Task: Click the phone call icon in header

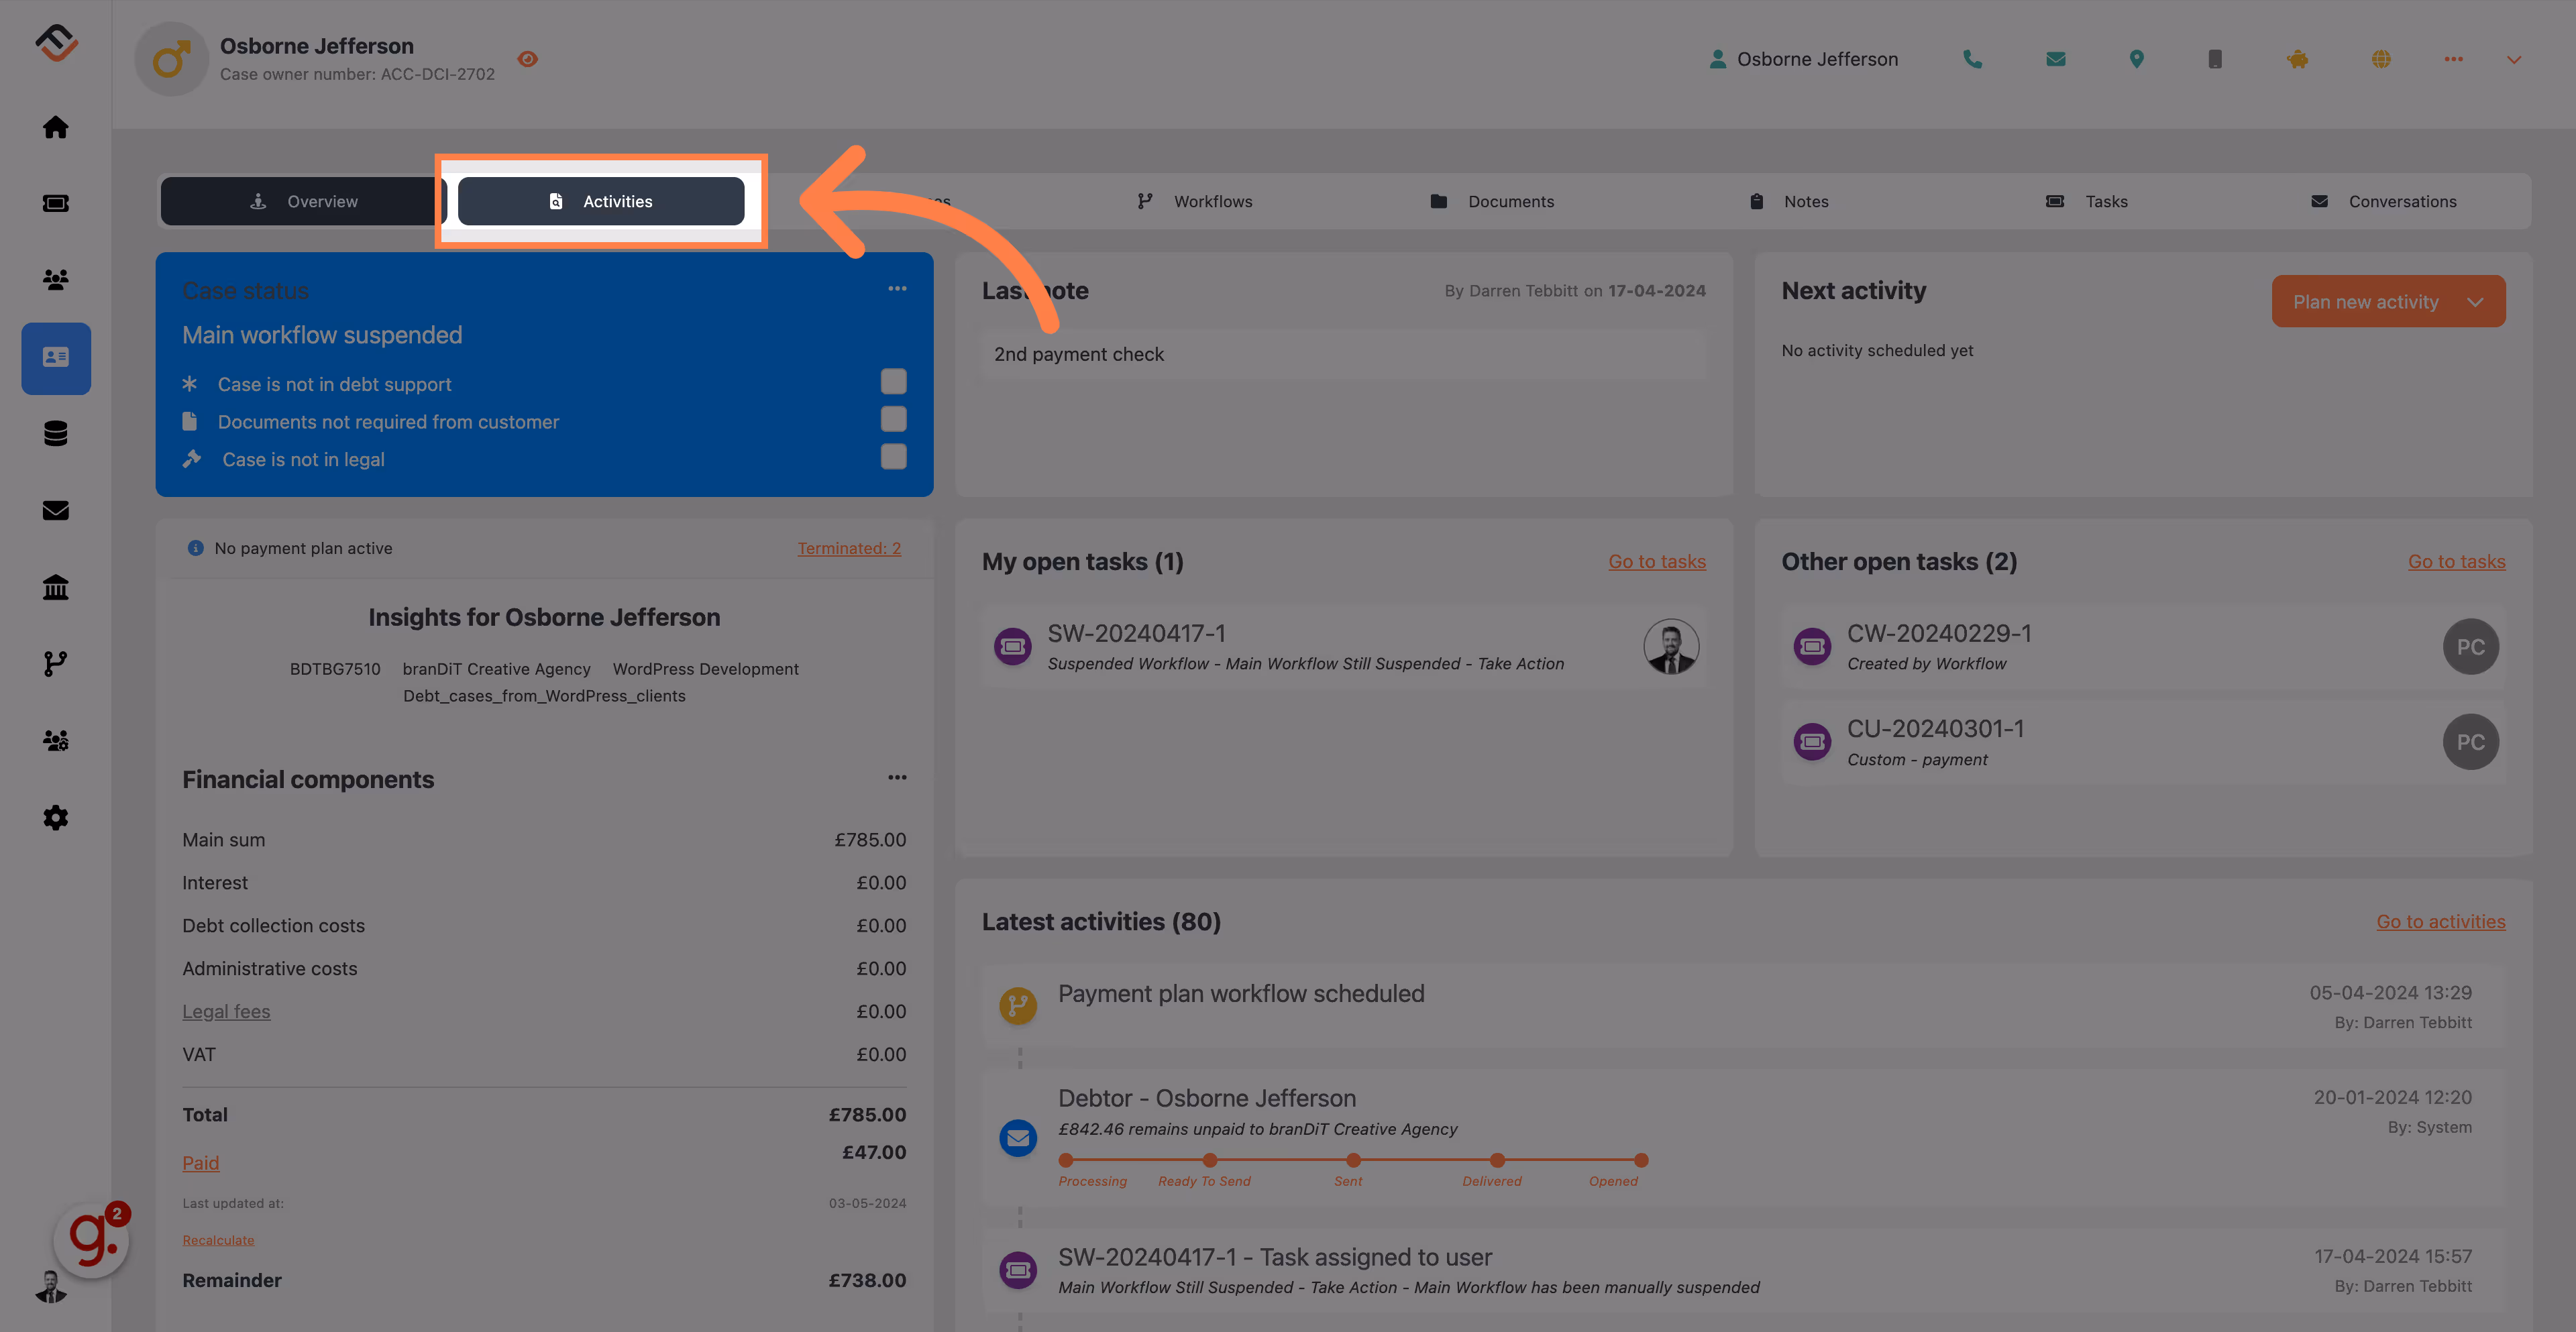Action: [x=1972, y=59]
